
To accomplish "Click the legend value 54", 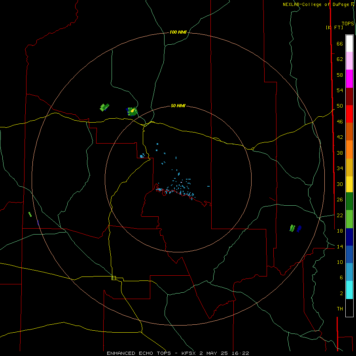I will [x=340, y=90].
